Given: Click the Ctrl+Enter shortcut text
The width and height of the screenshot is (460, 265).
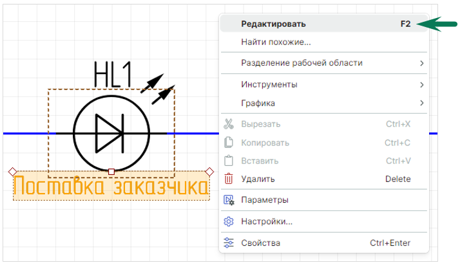Looking at the screenshot, I should (390, 242).
